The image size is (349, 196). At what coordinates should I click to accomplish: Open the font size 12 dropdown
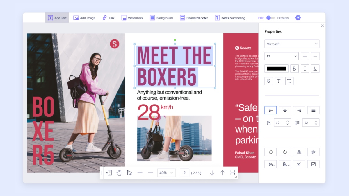tap(281, 56)
